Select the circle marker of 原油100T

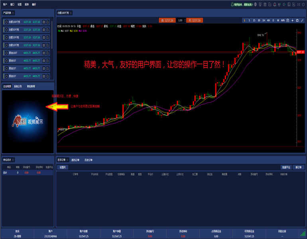pos(6,53)
